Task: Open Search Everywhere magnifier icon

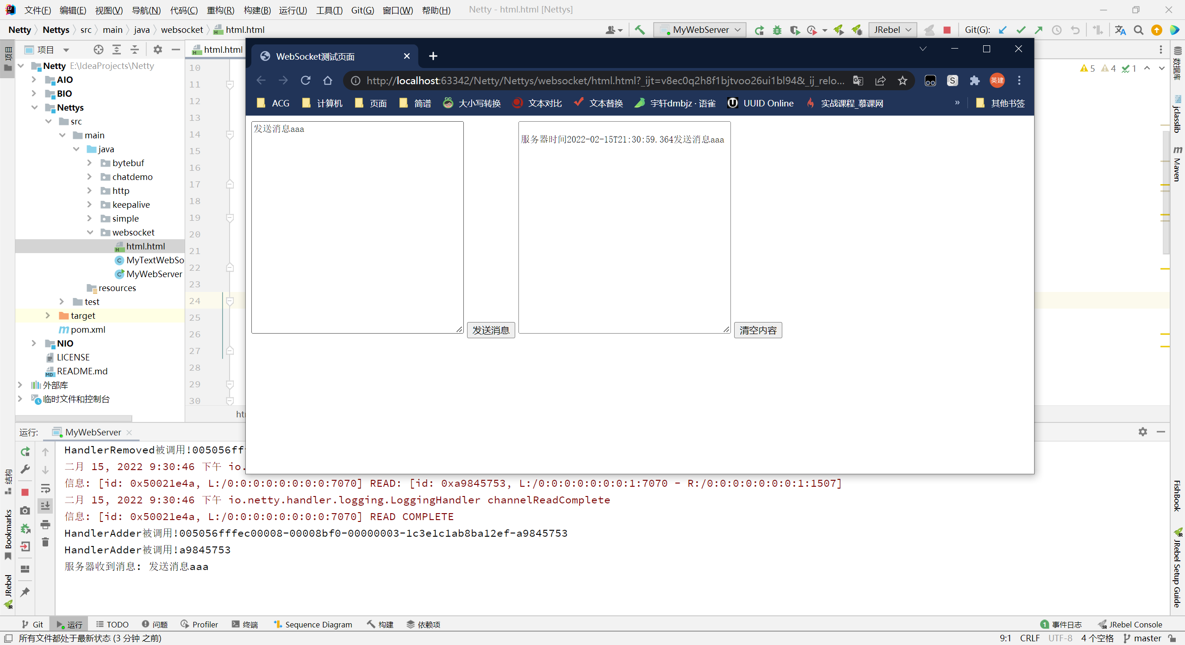Action: pyautogui.click(x=1139, y=30)
